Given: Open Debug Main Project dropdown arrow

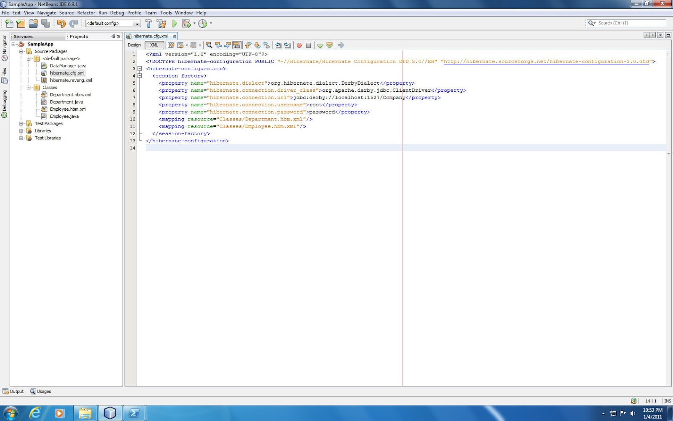Looking at the screenshot, I should click(x=194, y=24).
